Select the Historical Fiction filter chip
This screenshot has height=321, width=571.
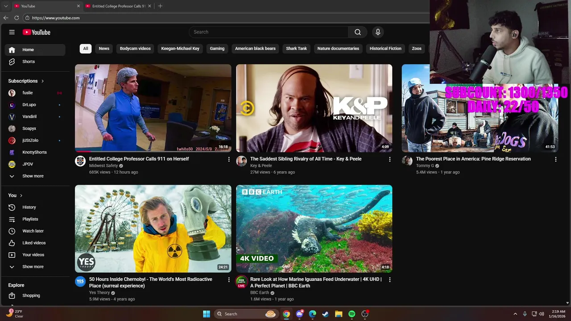(385, 49)
